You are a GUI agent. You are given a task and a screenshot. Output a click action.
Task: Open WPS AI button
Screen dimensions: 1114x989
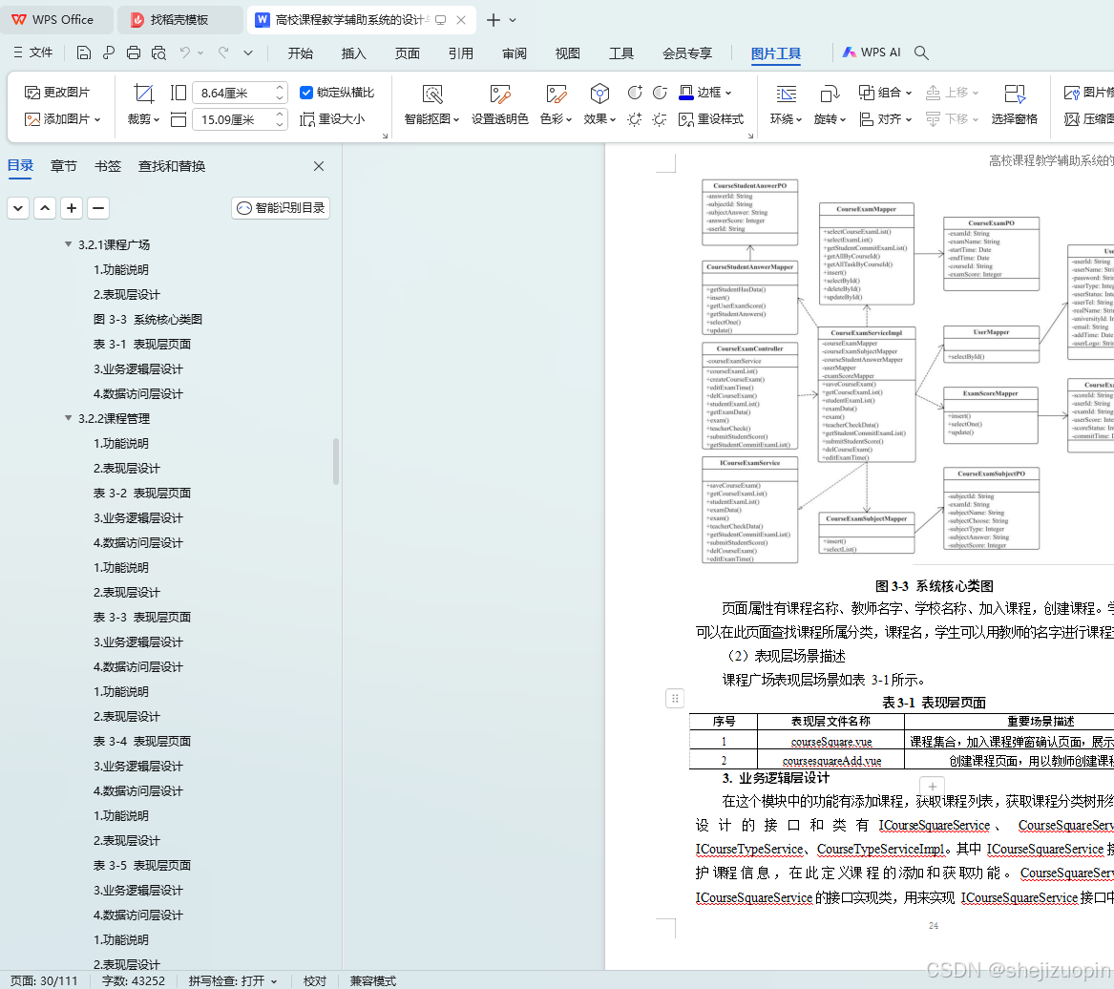pos(872,53)
